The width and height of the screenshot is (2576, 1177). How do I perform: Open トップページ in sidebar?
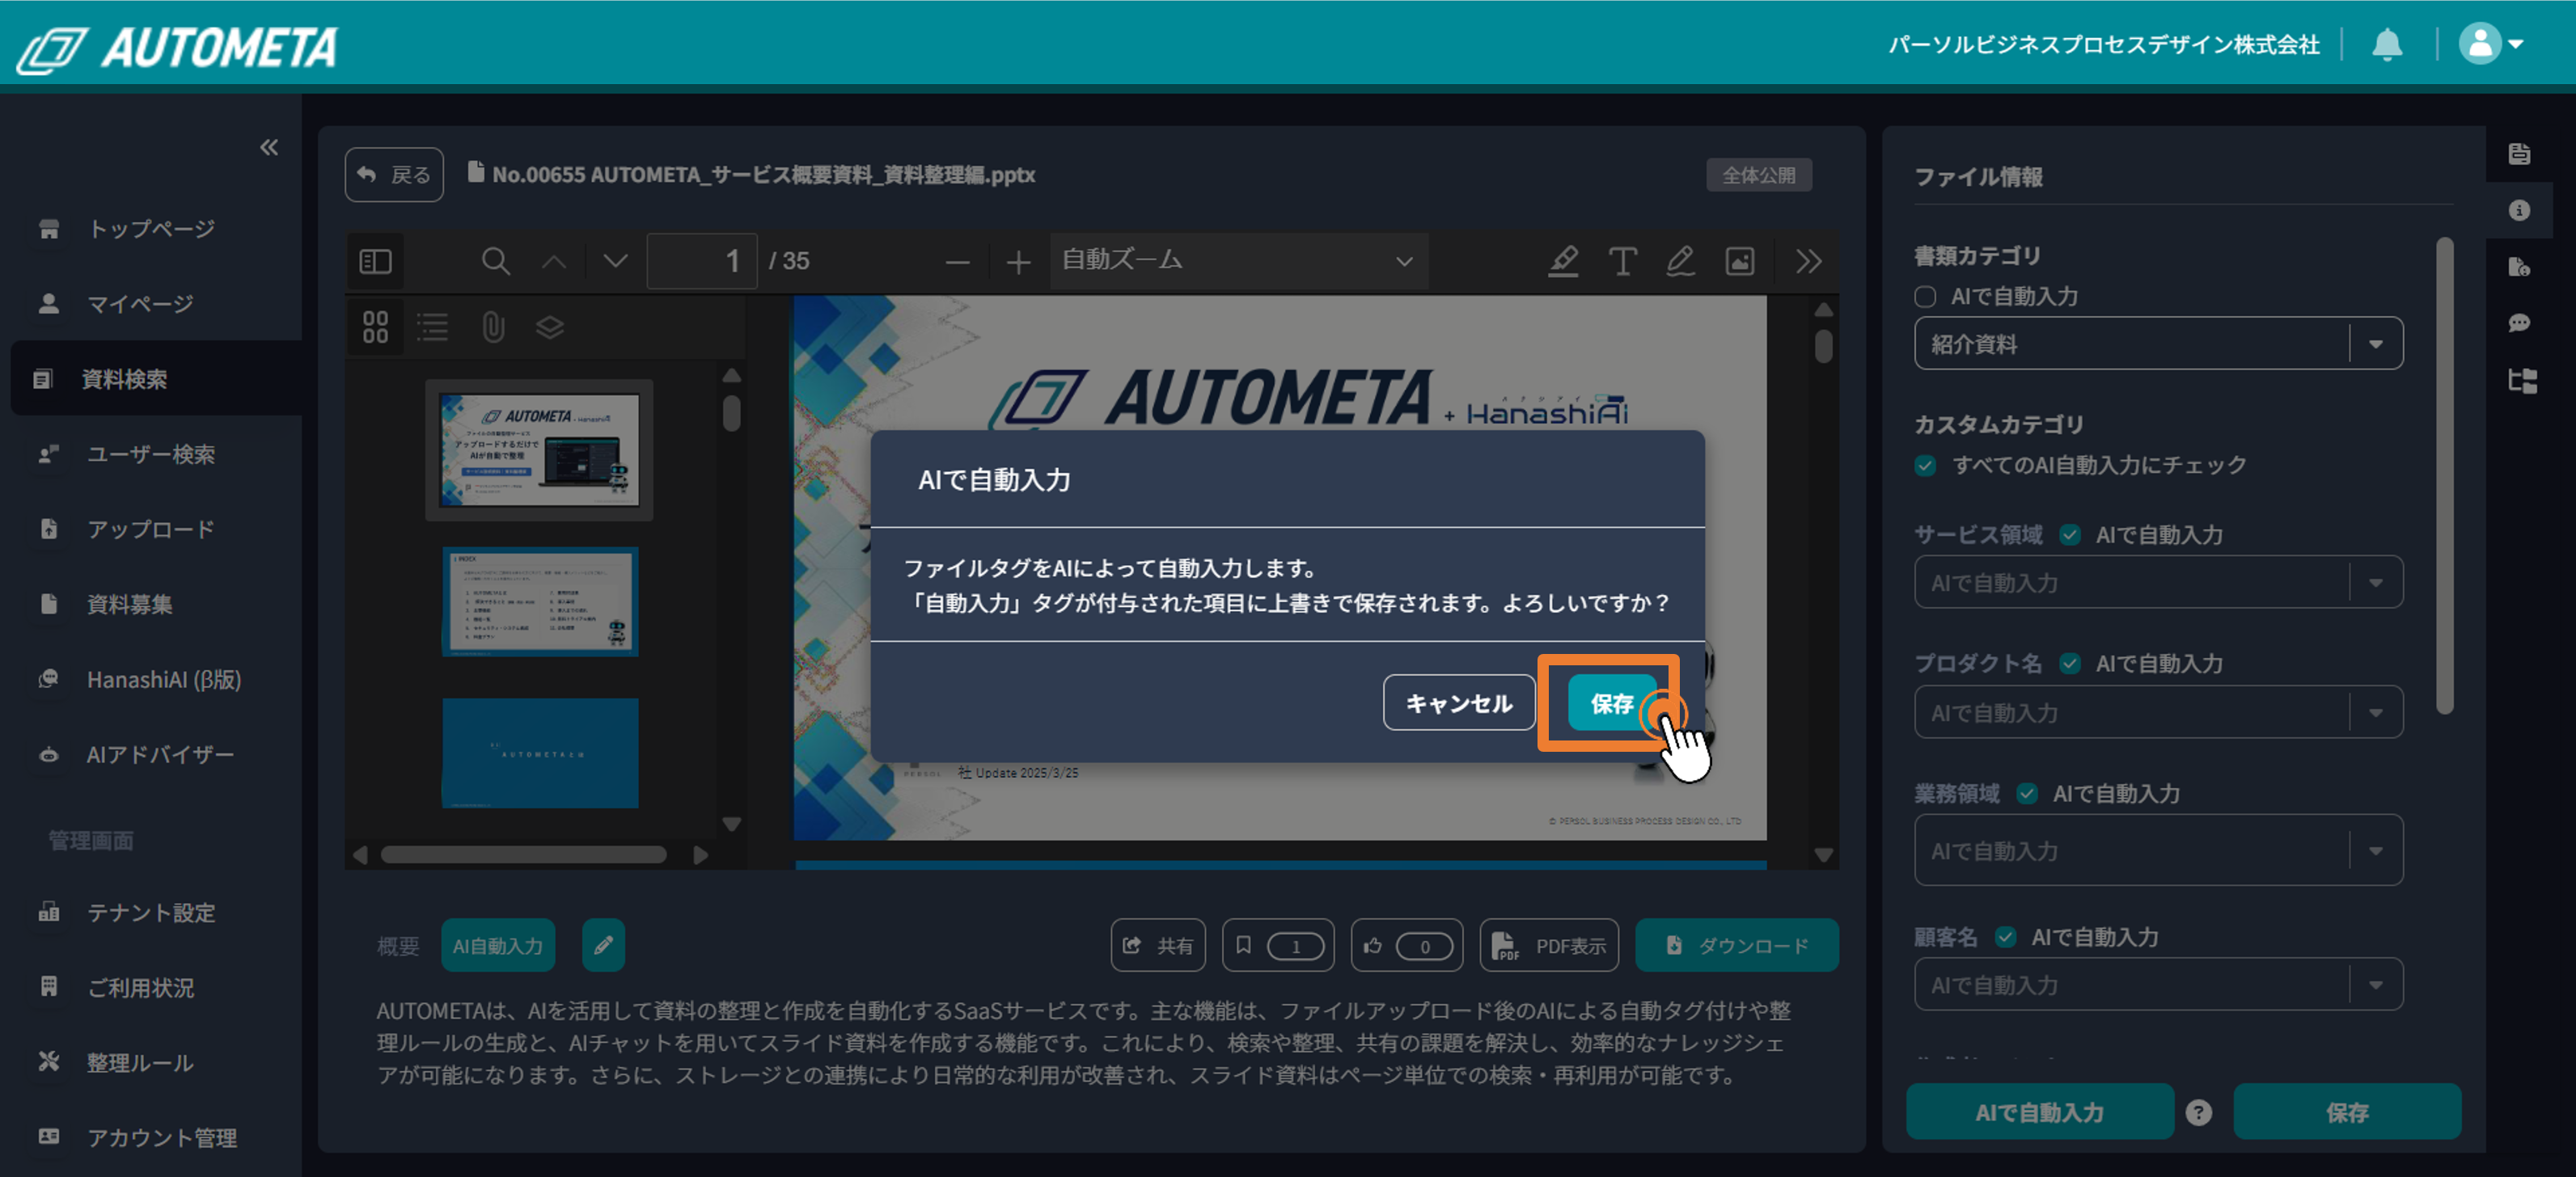(151, 229)
